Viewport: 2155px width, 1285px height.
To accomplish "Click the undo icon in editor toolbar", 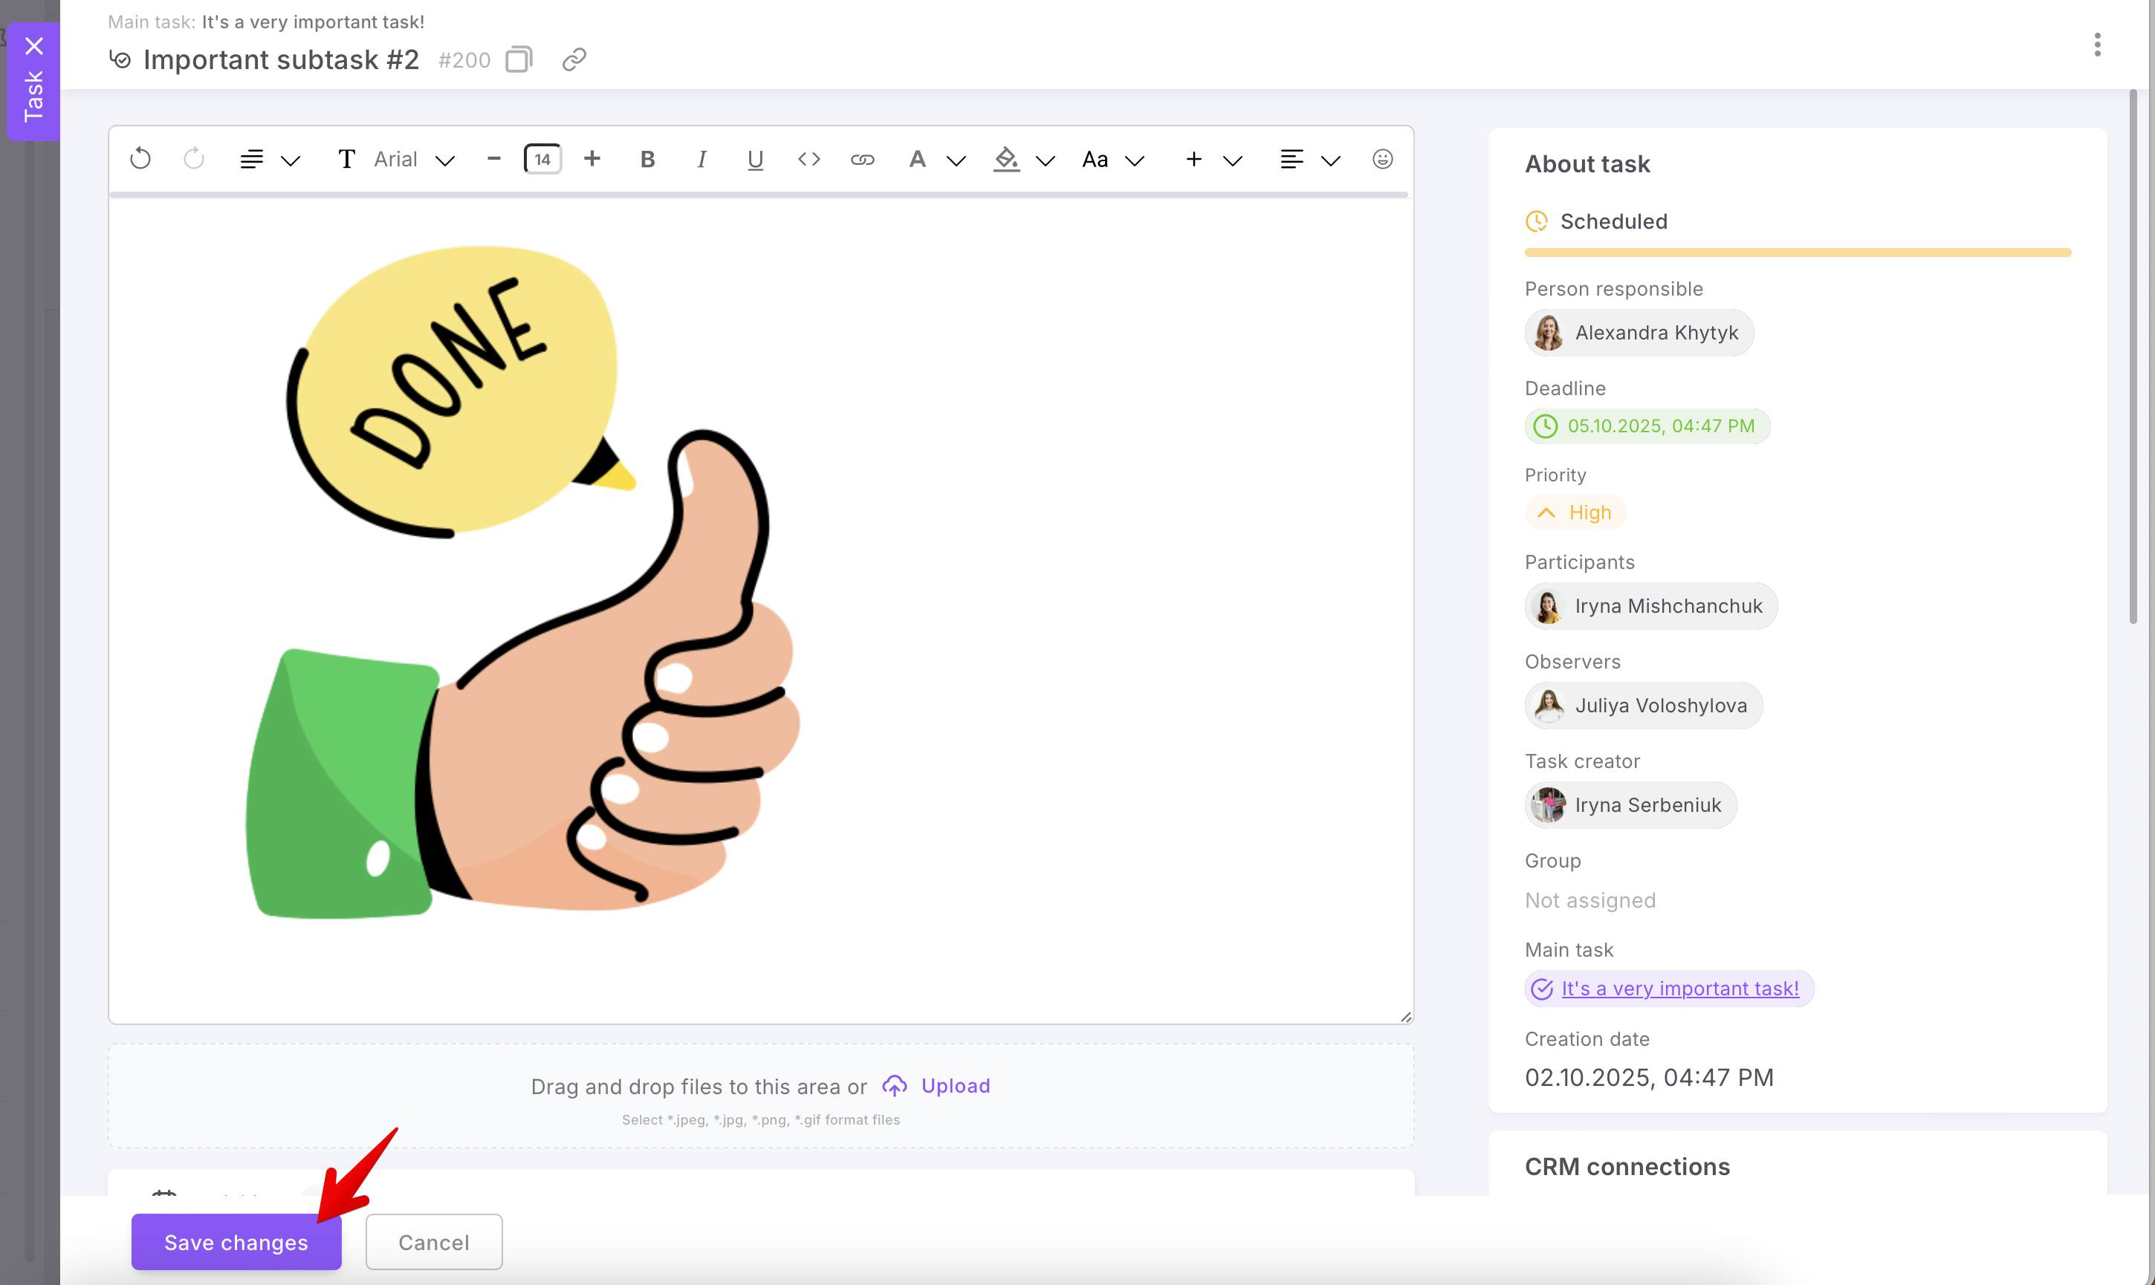I will [x=140, y=160].
